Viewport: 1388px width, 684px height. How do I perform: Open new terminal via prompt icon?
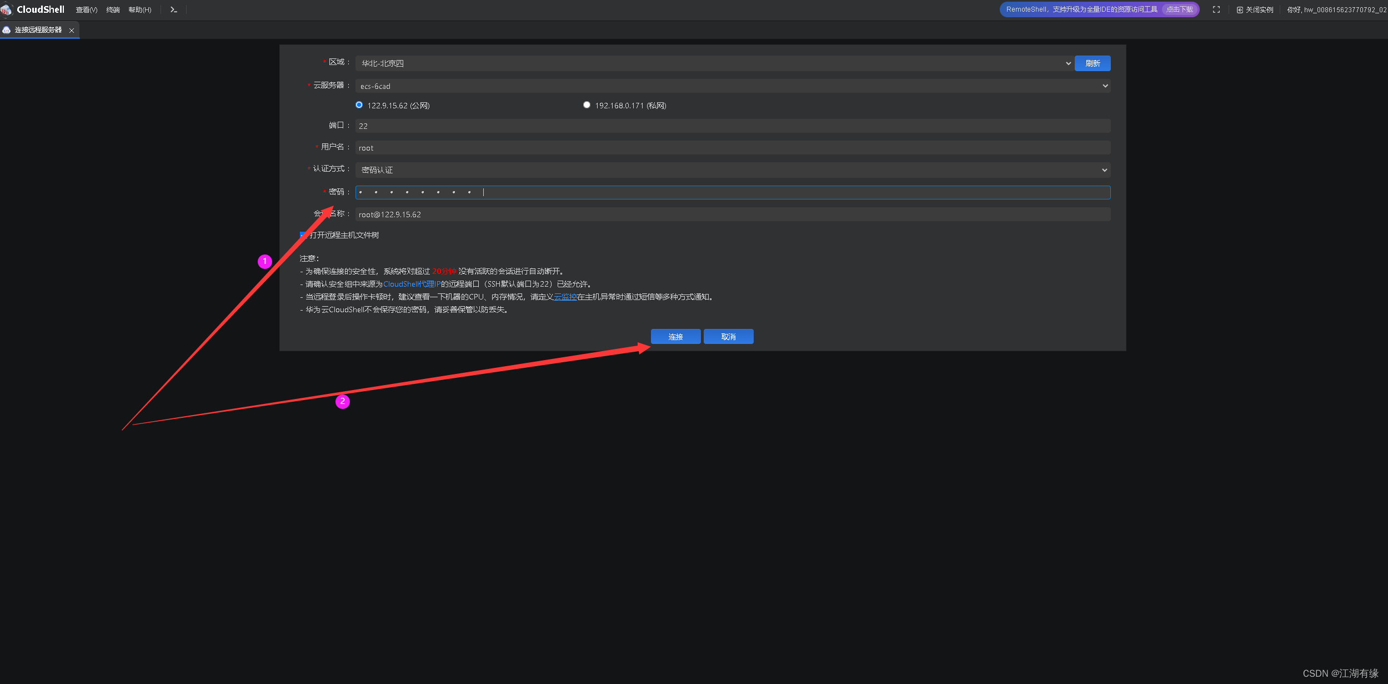173,9
